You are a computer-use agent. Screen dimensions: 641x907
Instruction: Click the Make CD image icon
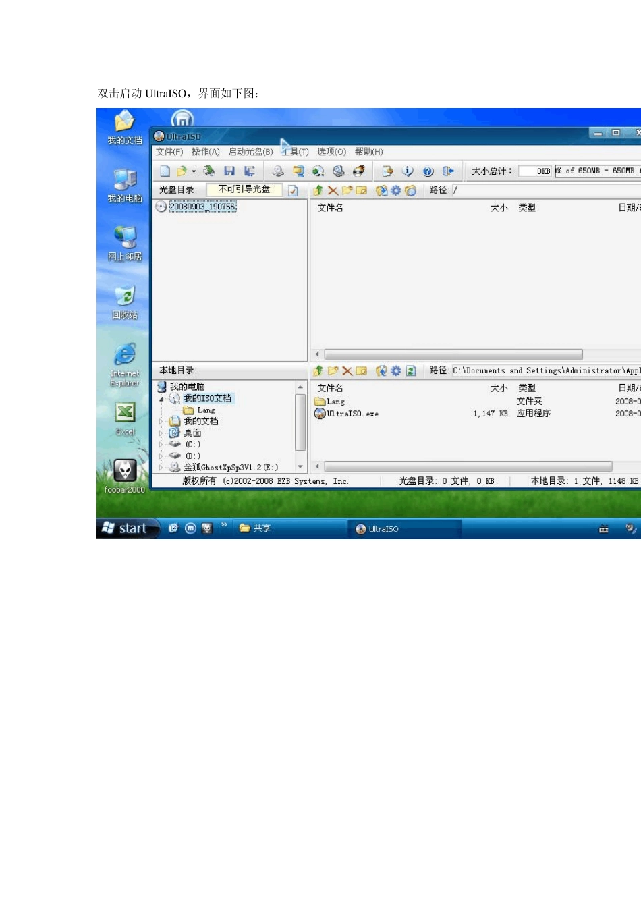pos(278,171)
